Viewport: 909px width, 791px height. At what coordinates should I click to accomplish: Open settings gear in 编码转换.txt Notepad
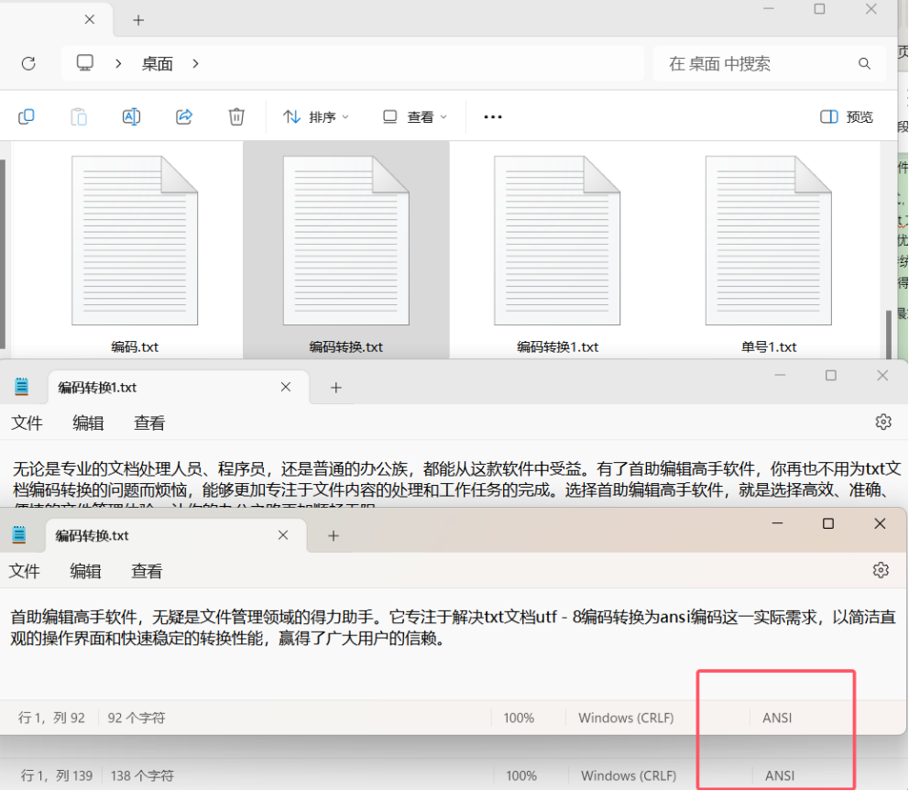(x=881, y=570)
